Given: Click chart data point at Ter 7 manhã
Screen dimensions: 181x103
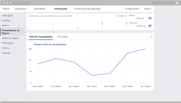Looking at the screenshot, I should click(145, 49).
